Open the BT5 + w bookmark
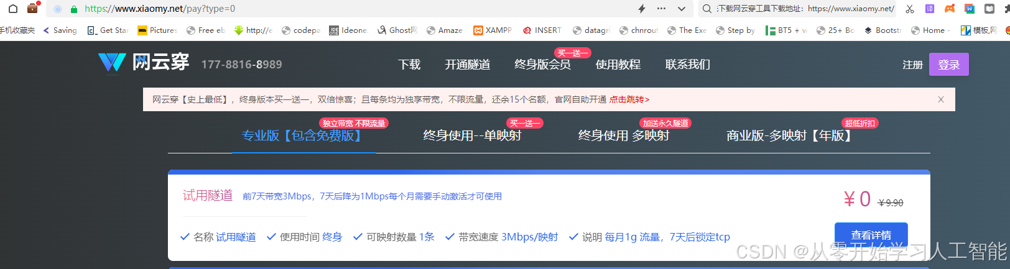The image size is (1010, 269). click(786, 30)
